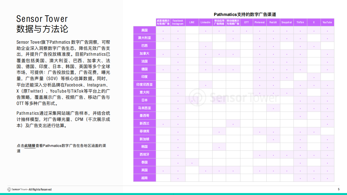The height and width of the screenshot is (195, 347).
Task: Click the 印度 row X cell
Action: (314, 77)
